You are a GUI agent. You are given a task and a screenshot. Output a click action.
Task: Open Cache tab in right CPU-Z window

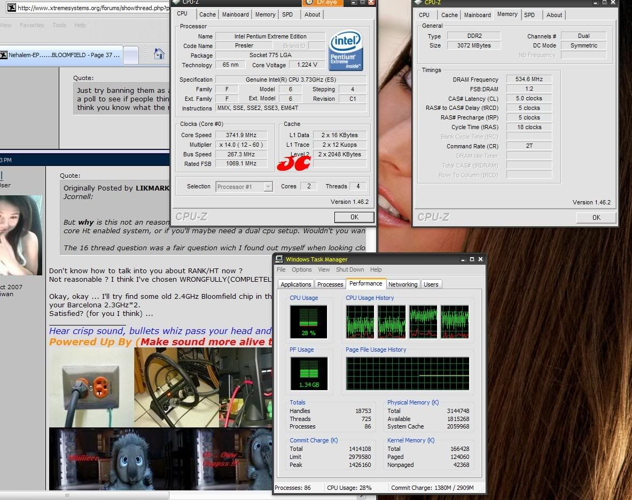(x=449, y=15)
